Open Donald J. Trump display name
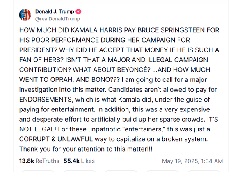Viewport: 233px width, 172px height. (x=55, y=11)
